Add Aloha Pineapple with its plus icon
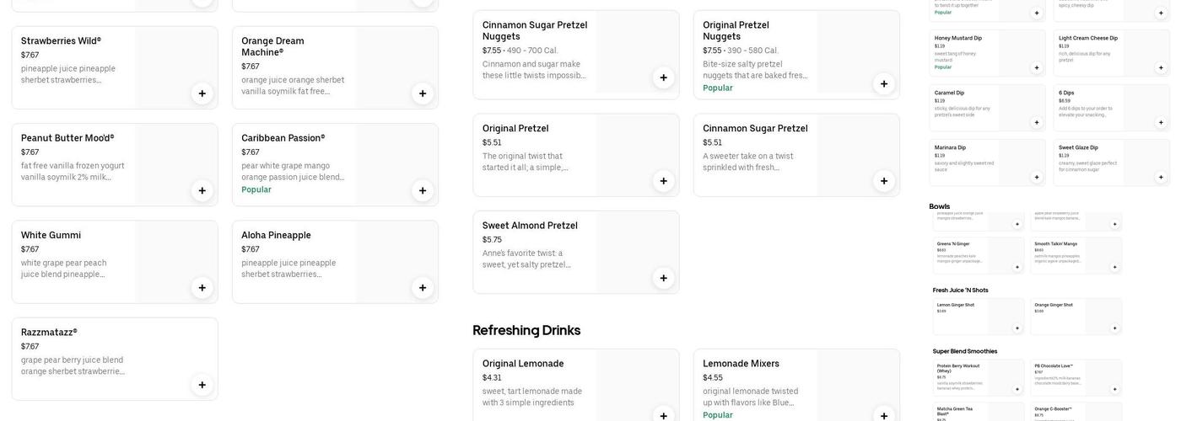The image size is (1181, 421). 423,288
